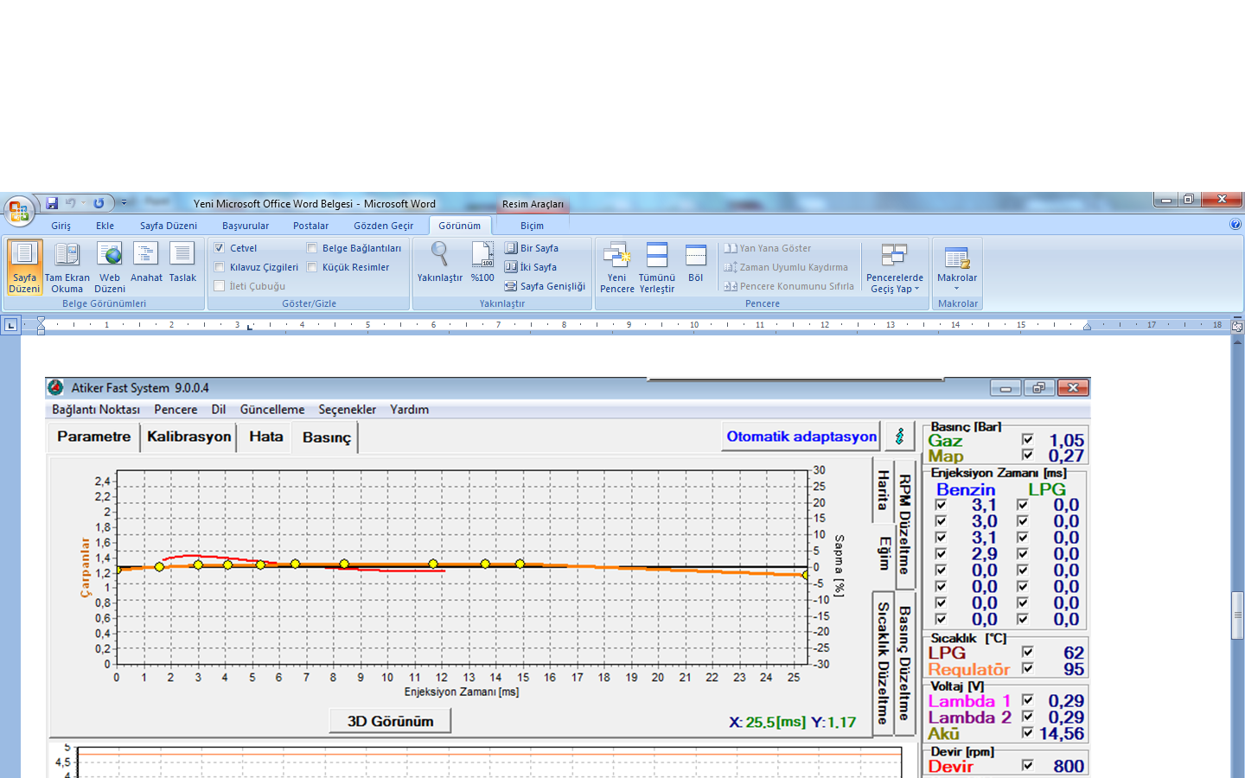Click the Atiker Fast System logo icon
Viewport: 1245px width, 778px height.
pyautogui.click(x=55, y=388)
